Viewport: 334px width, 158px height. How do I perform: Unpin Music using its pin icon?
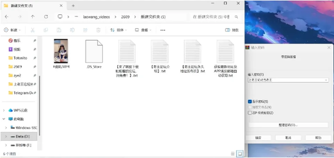pyautogui.click(x=35, y=41)
